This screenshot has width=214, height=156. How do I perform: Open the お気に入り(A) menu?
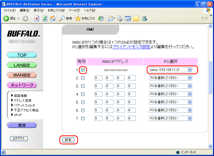pyautogui.click(x=56, y=10)
